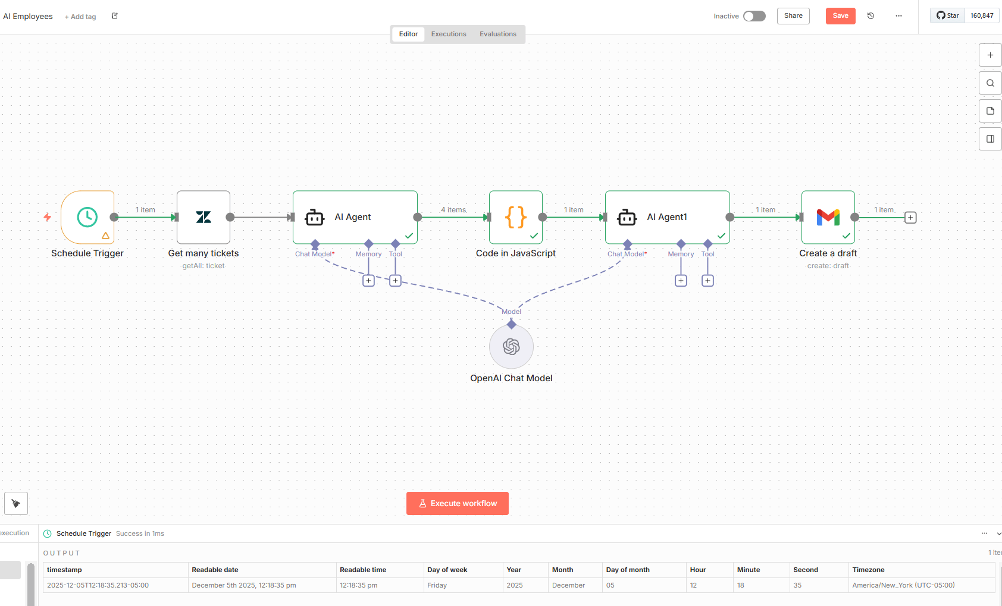Open the OpenAI Chat Model node

511,347
